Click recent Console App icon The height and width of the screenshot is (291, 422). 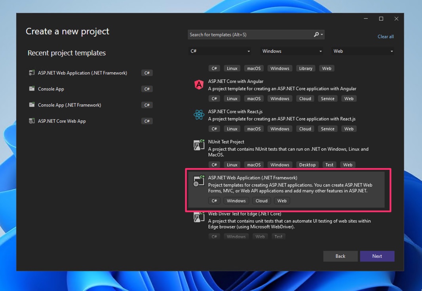[32, 89]
